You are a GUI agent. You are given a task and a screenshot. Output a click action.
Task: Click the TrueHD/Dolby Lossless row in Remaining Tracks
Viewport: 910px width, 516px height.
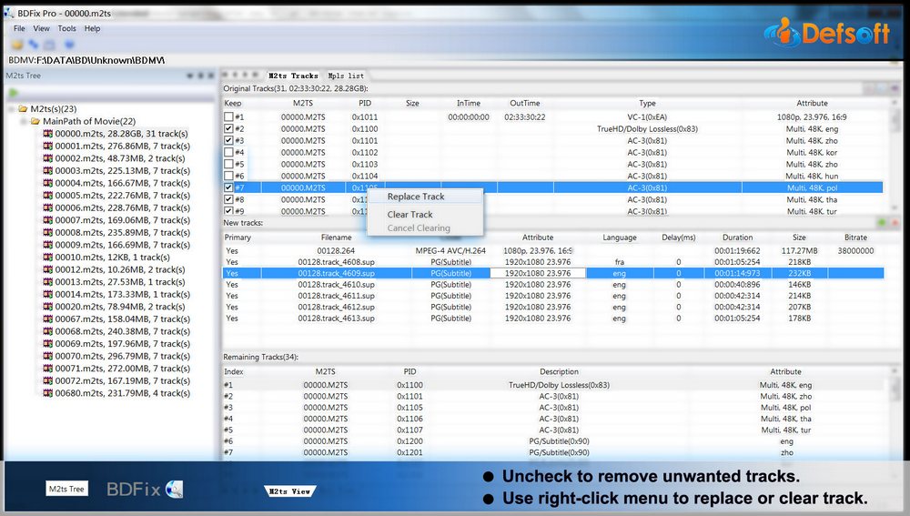click(555, 385)
